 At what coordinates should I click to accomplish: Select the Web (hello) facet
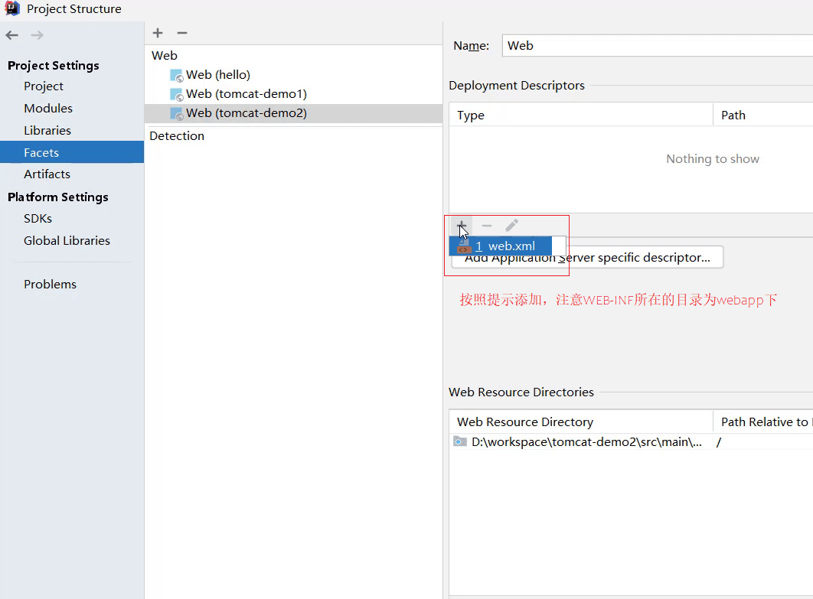click(217, 75)
